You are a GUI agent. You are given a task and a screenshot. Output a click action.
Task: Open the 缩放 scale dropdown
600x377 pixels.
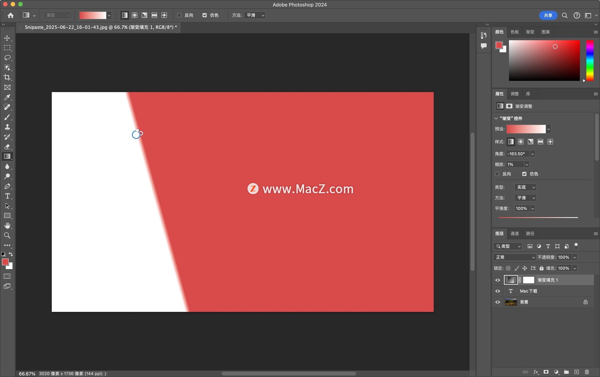[527, 164]
